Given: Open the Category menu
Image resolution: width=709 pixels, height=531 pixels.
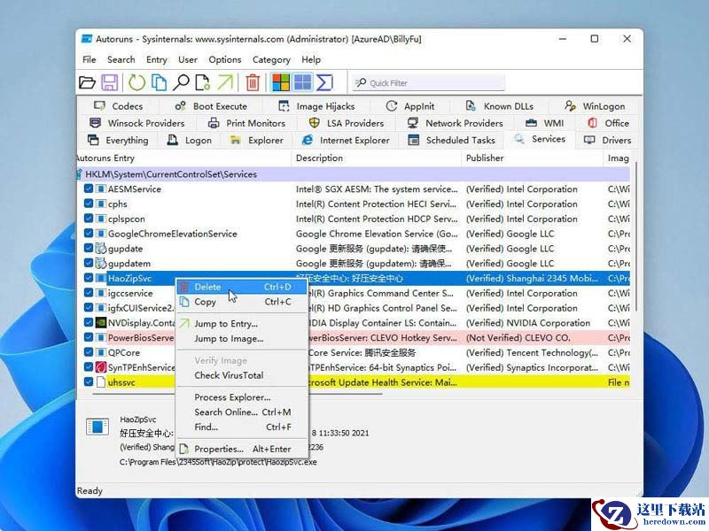Looking at the screenshot, I should pos(271,59).
